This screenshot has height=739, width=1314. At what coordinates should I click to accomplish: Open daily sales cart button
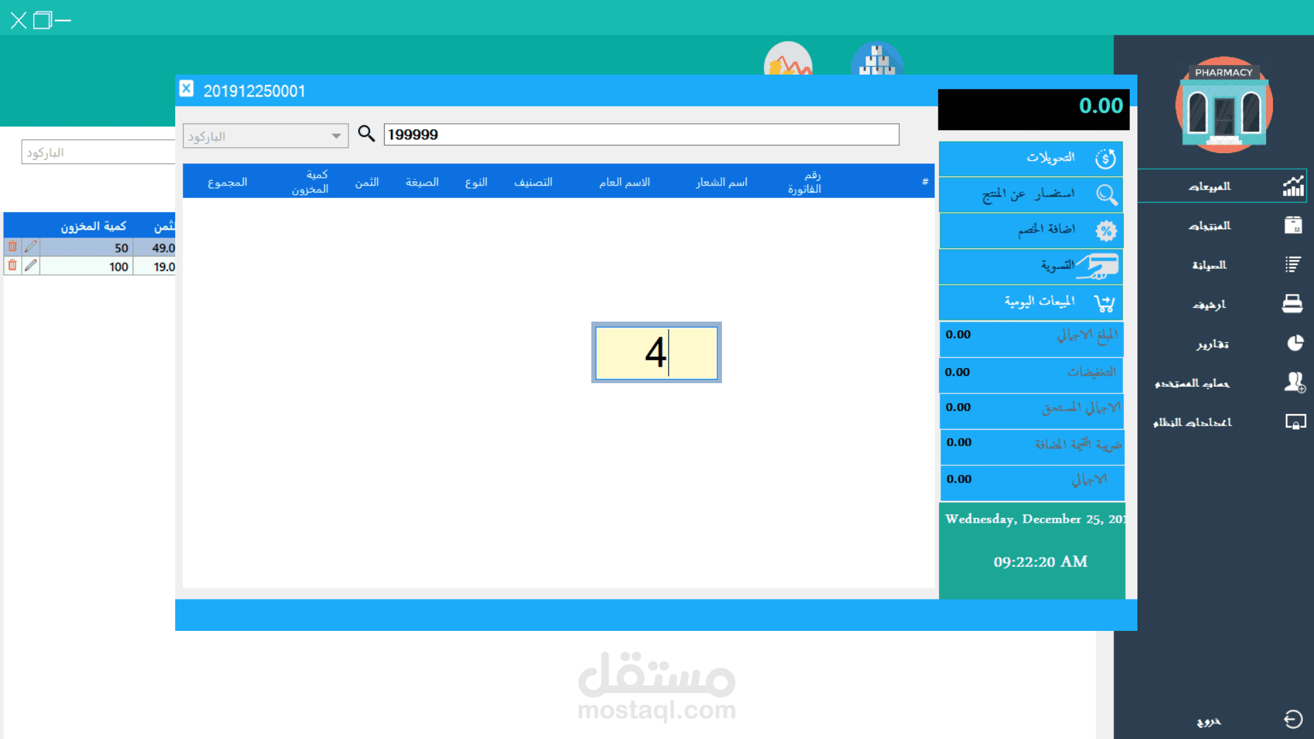pos(1031,302)
